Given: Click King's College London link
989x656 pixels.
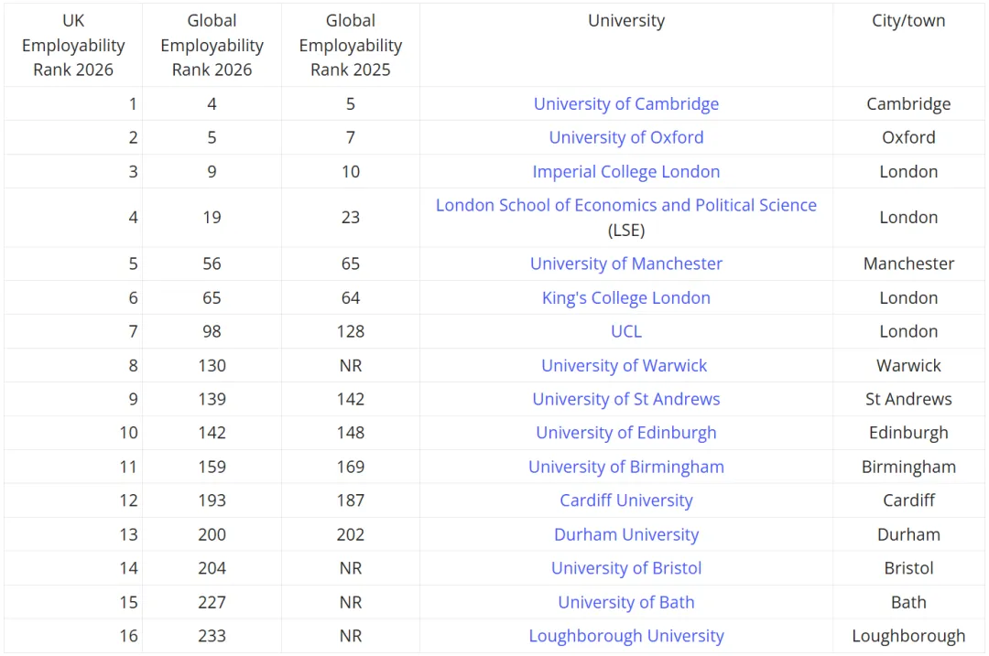Looking at the screenshot, I should click(625, 298).
